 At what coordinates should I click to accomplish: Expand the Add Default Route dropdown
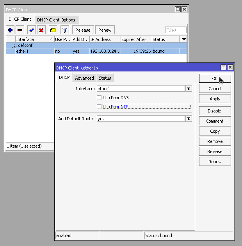click(189, 119)
